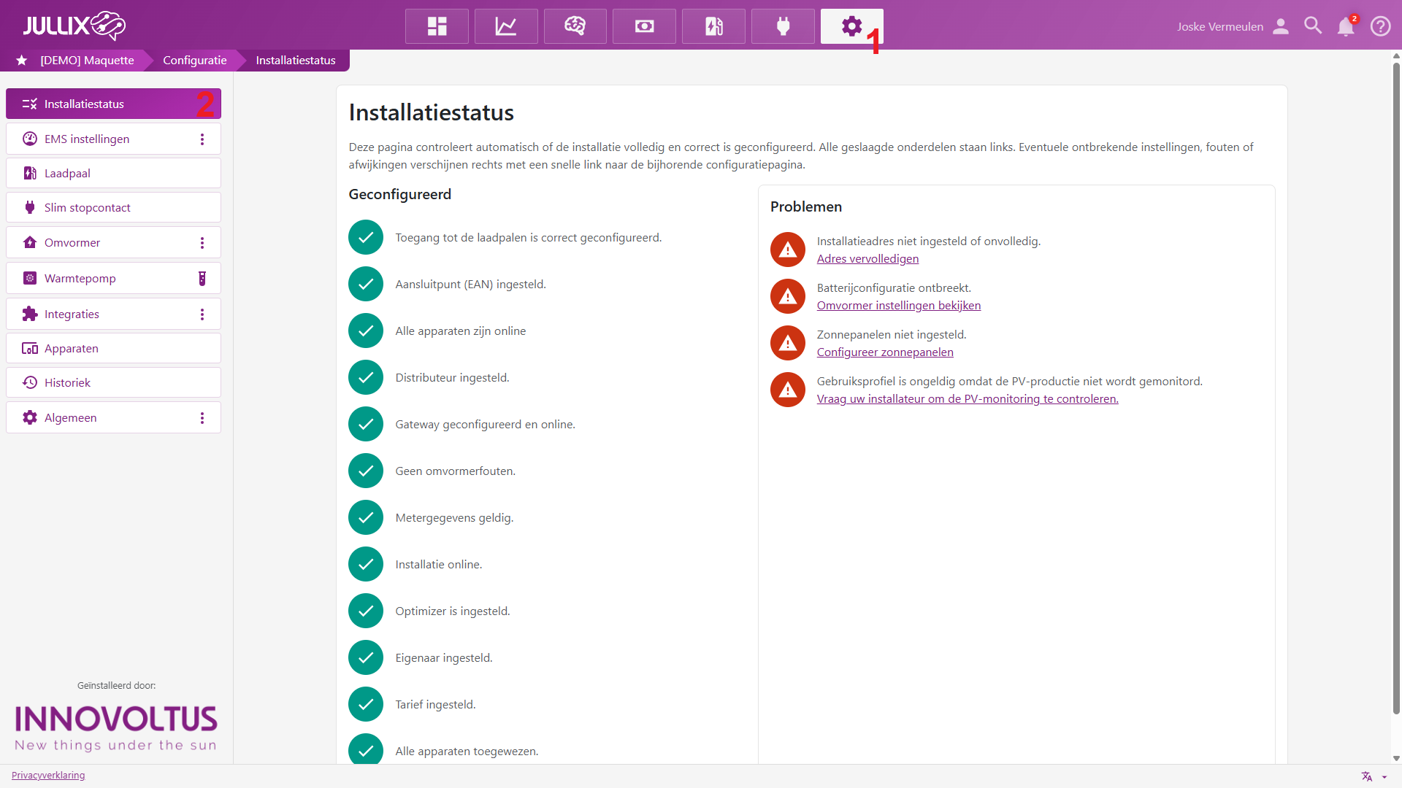Open Privacyverklaring link in footer
The width and height of the screenshot is (1402, 788).
click(48, 776)
